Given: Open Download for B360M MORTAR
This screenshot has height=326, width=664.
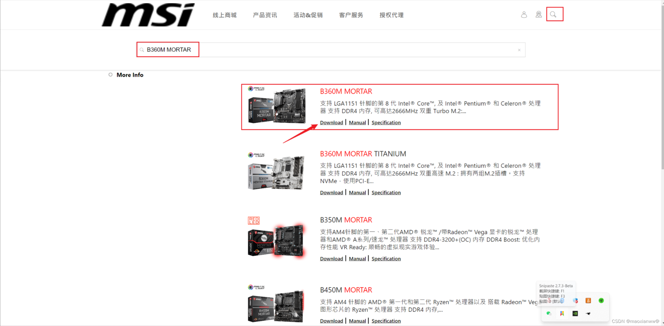Looking at the screenshot, I should 332,123.
